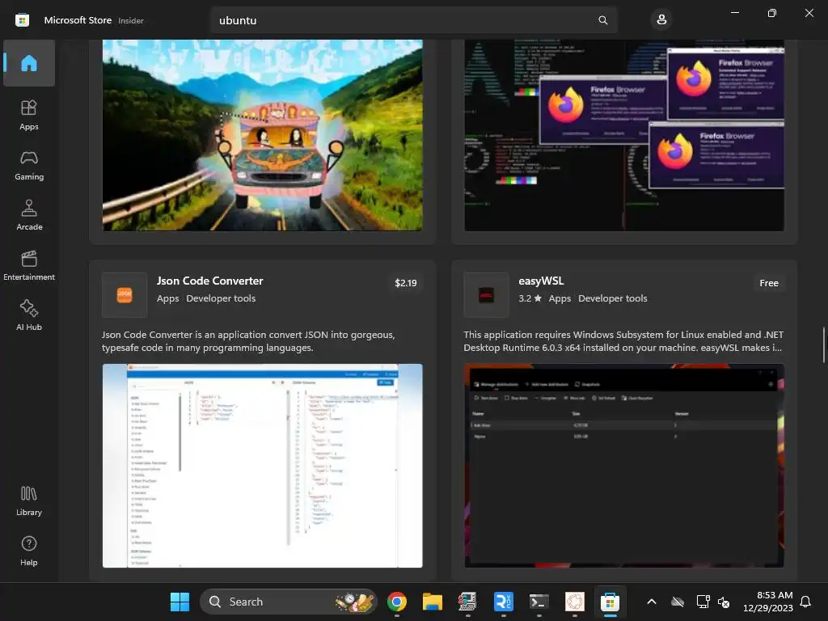Click the taskbar Search box

pos(289,602)
